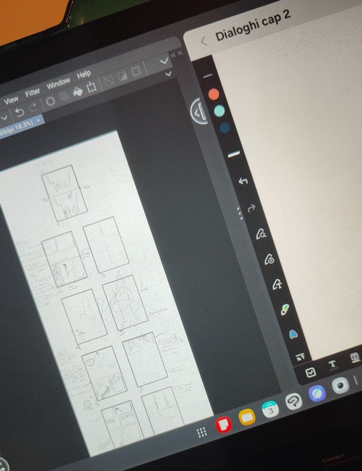
Task: Tap the text size adjust icon
Action: [x=300, y=357]
